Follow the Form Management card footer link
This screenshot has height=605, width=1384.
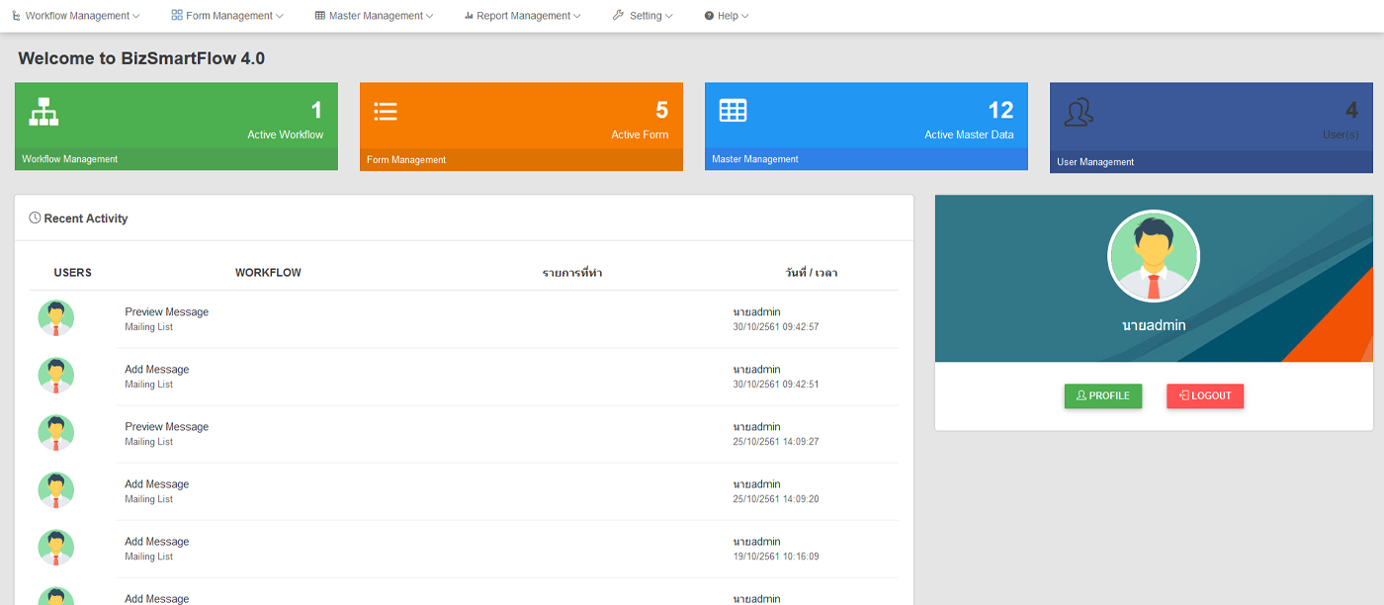coord(406,159)
